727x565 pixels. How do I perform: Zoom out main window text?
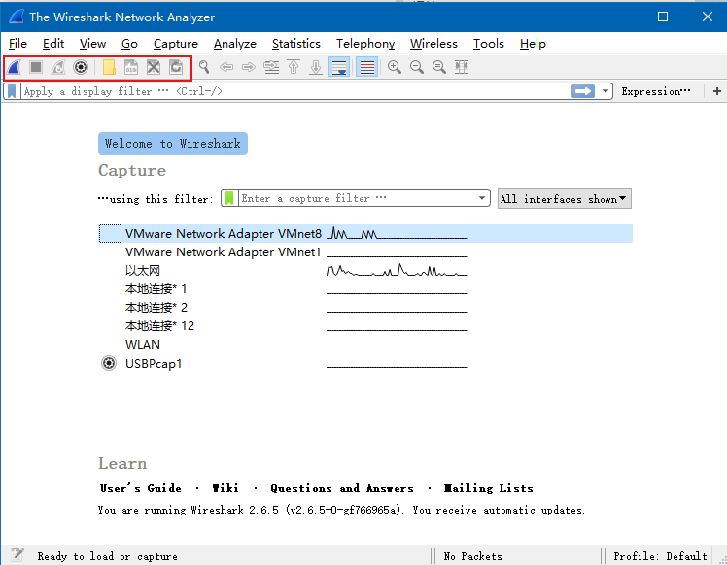click(x=417, y=67)
